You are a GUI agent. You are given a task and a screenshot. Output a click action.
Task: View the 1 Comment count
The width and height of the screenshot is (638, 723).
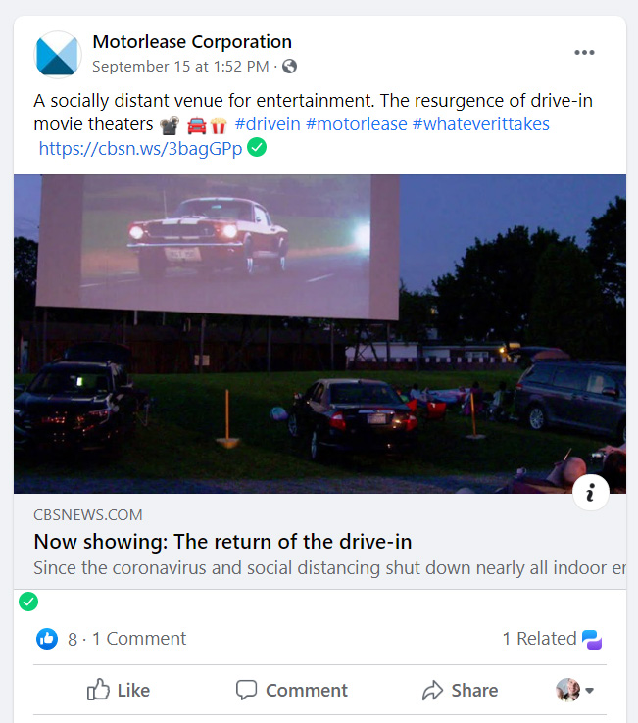tap(139, 639)
